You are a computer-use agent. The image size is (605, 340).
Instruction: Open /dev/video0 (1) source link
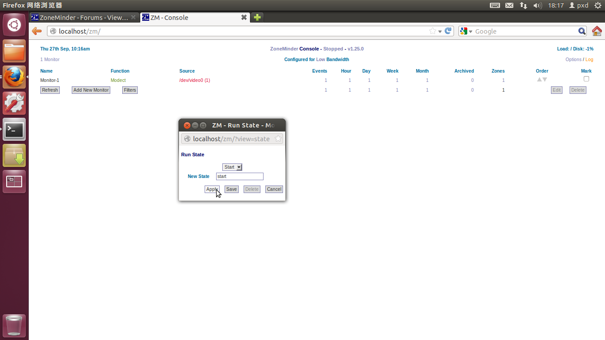coord(194,80)
